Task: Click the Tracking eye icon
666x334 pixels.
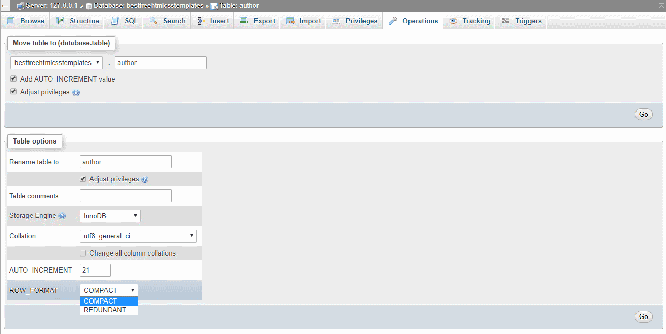Action: (453, 21)
